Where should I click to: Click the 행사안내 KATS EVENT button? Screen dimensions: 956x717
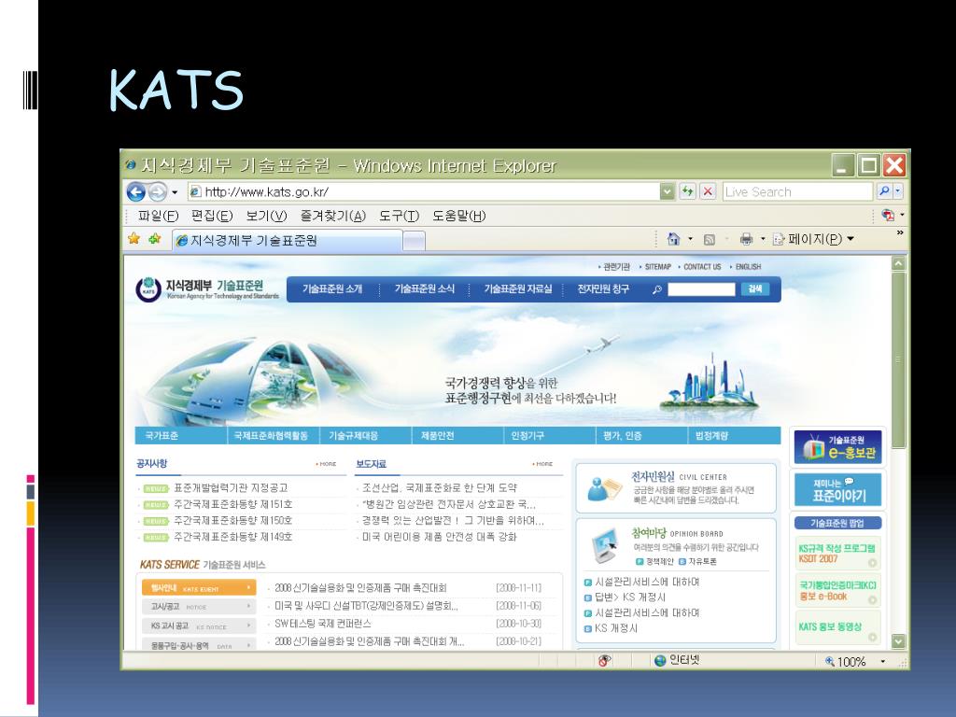click(x=199, y=588)
